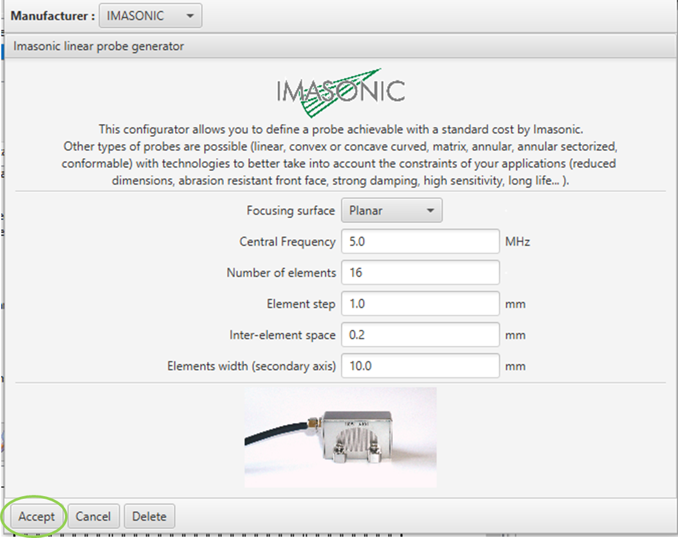Click the Focusing surface label
Screen dimensions: 678x538
291,211
